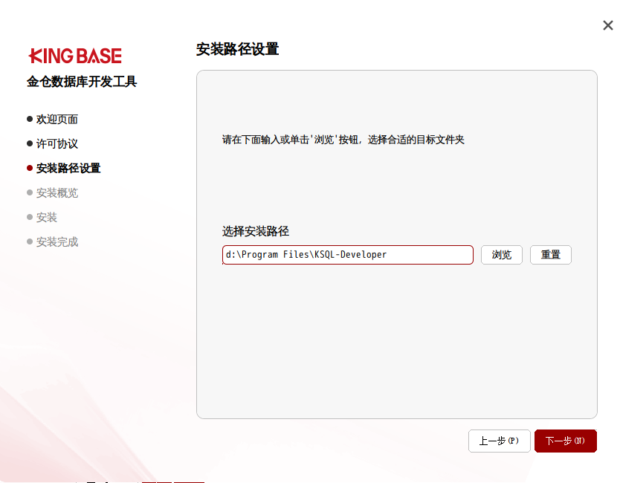The image size is (620, 483).
Task: Proceed with the 下一步(N) button
Action: point(565,441)
